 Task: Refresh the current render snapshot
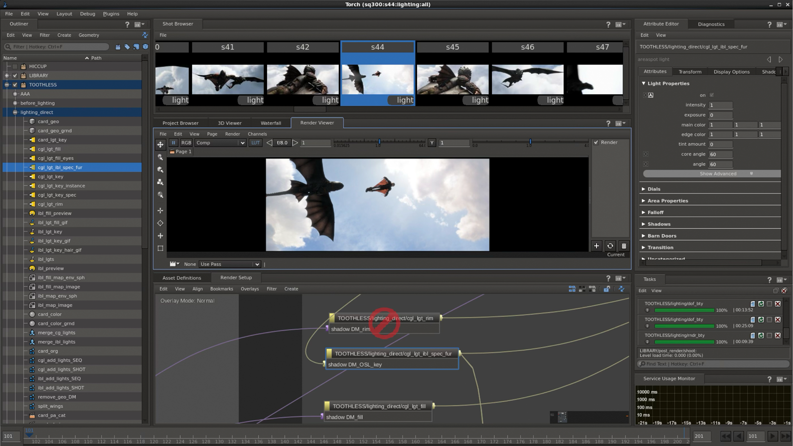[610, 246]
